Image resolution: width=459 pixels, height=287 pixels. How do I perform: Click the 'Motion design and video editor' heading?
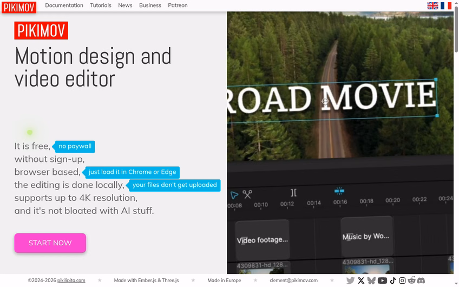[93, 67]
